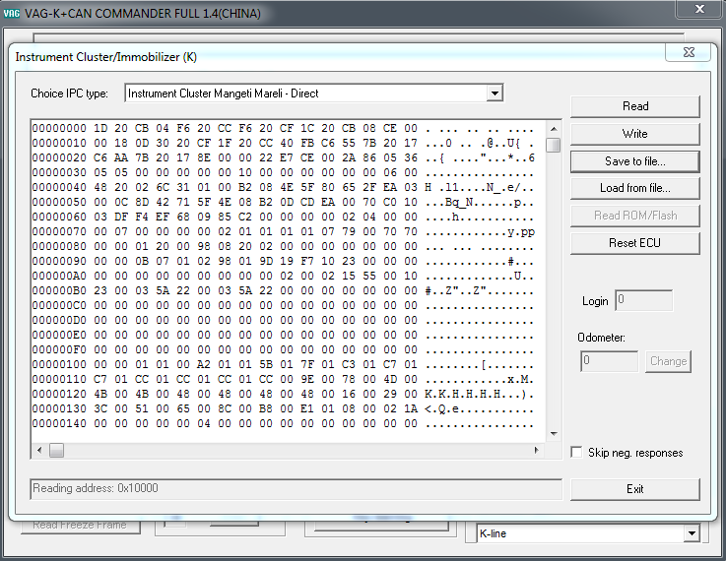Screen dimensions: 726x561
Task: Click ASCII text K.K.H.H.H.H...).
Action: click(479, 395)
